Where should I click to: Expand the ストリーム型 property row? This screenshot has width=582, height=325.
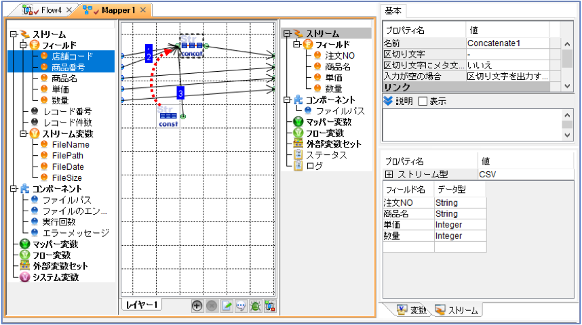click(x=389, y=174)
